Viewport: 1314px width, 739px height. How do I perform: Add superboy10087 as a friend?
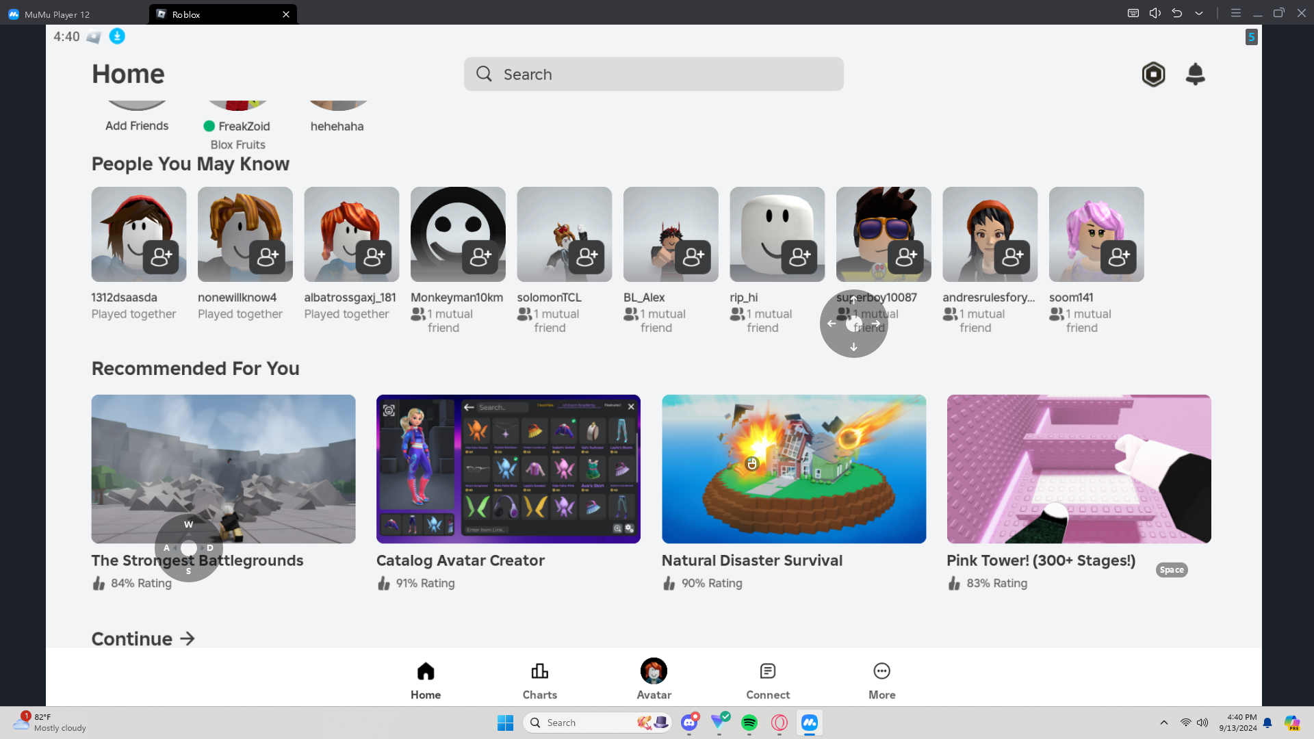click(906, 257)
